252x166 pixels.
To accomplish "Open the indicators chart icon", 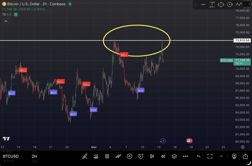I will (x=96, y=156).
